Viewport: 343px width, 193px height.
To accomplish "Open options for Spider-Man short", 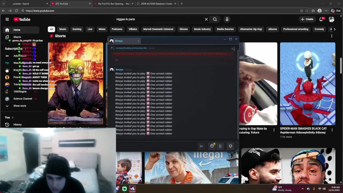I will click(332, 130).
